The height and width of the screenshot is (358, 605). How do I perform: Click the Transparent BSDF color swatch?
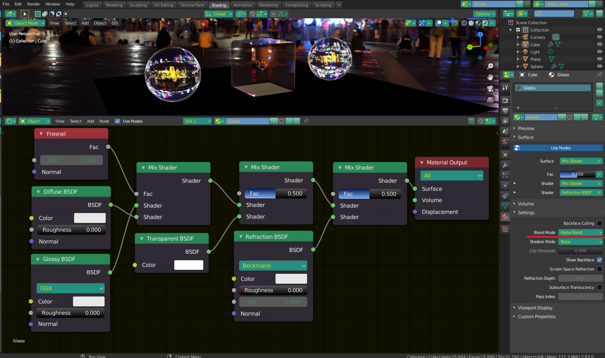(x=189, y=265)
